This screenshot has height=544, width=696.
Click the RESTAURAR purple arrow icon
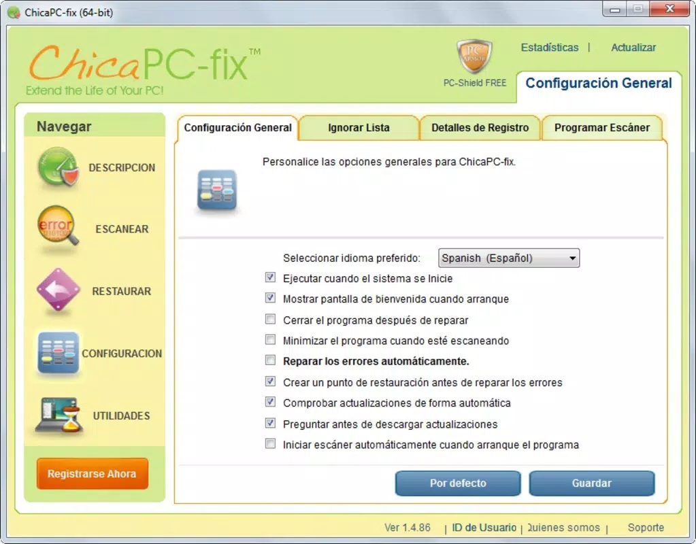pyautogui.click(x=58, y=290)
